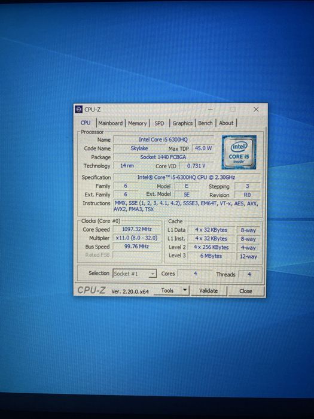This screenshot has height=419, width=314.
Task: Show the About tab
Action: 226,123
